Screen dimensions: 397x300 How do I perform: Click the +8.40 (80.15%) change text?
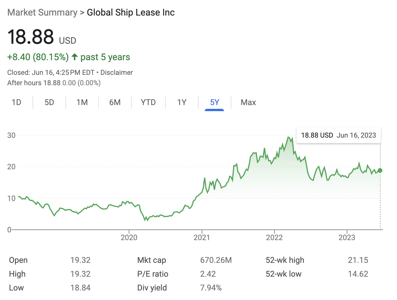tap(38, 57)
